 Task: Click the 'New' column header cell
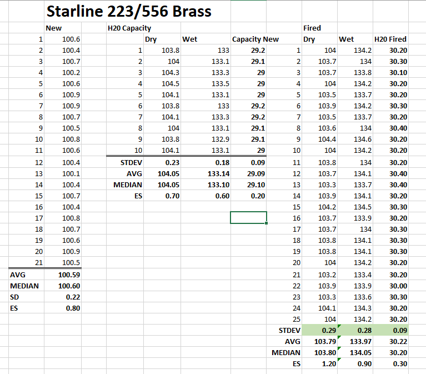tap(63, 28)
